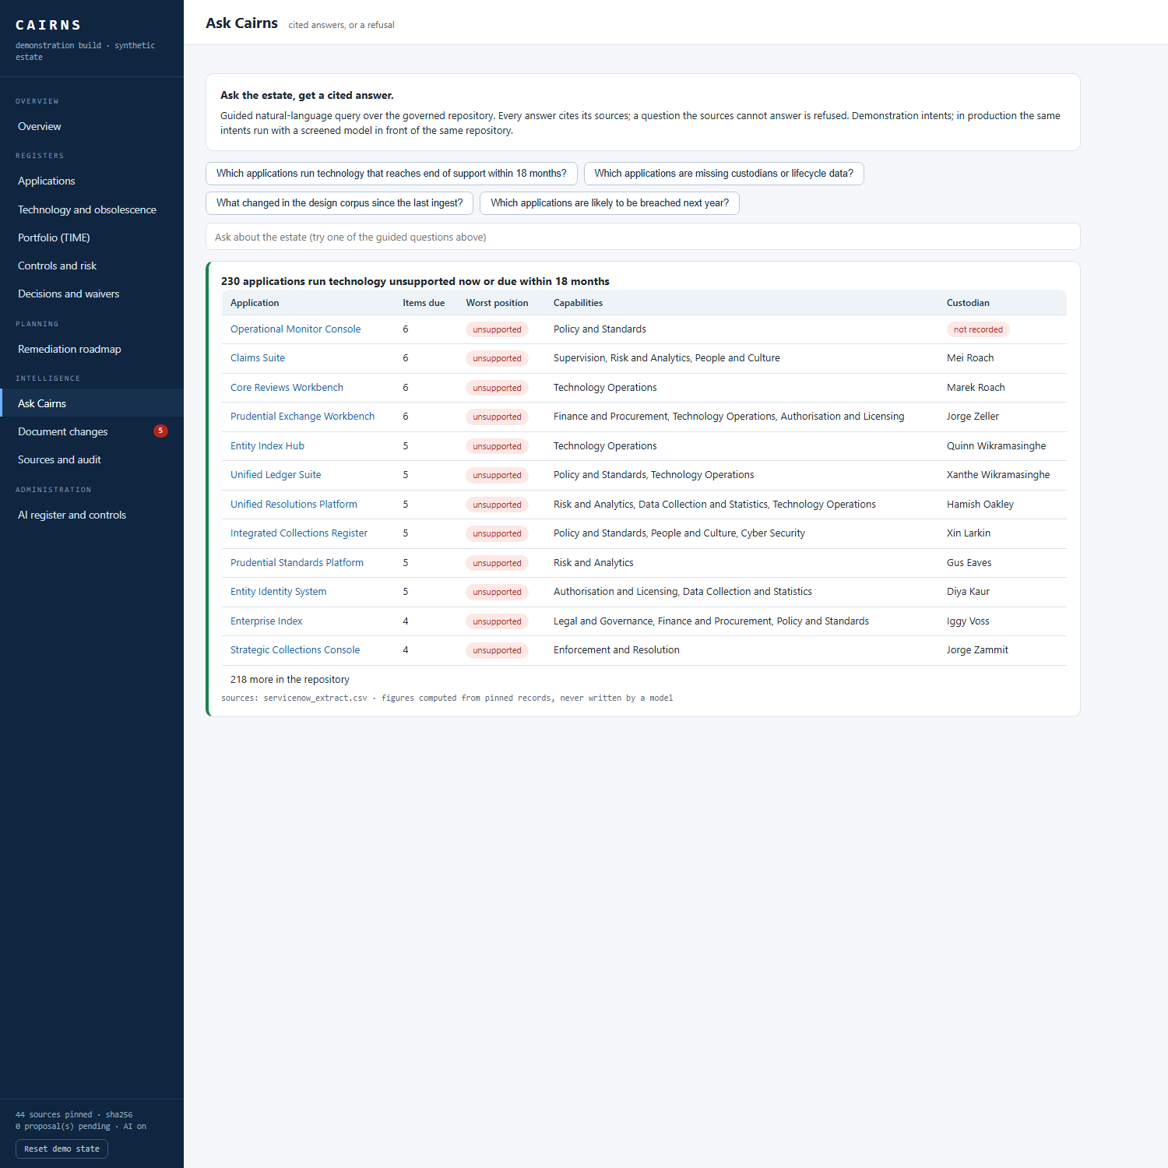Click the Reset demo state button
This screenshot has height=1168, width=1168.
62,1149
